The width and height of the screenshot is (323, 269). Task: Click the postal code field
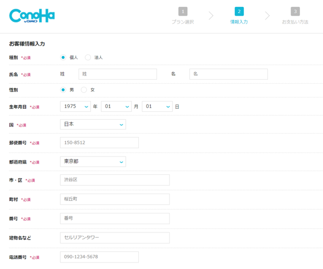pyautogui.click(x=99, y=143)
